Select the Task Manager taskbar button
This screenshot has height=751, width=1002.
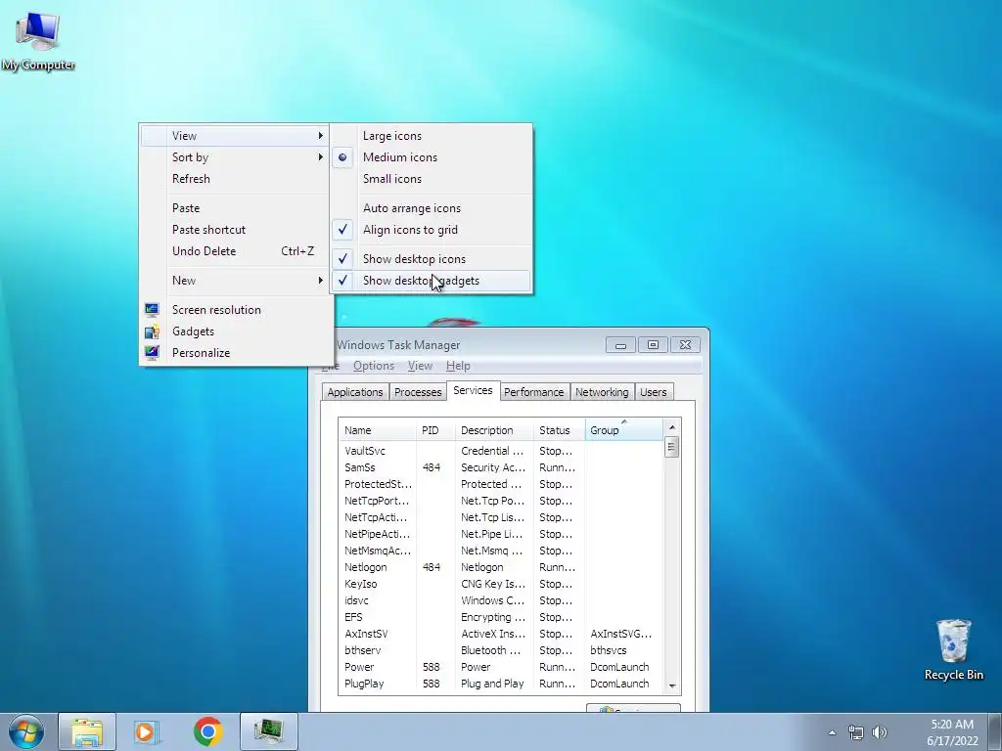coord(269,731)
